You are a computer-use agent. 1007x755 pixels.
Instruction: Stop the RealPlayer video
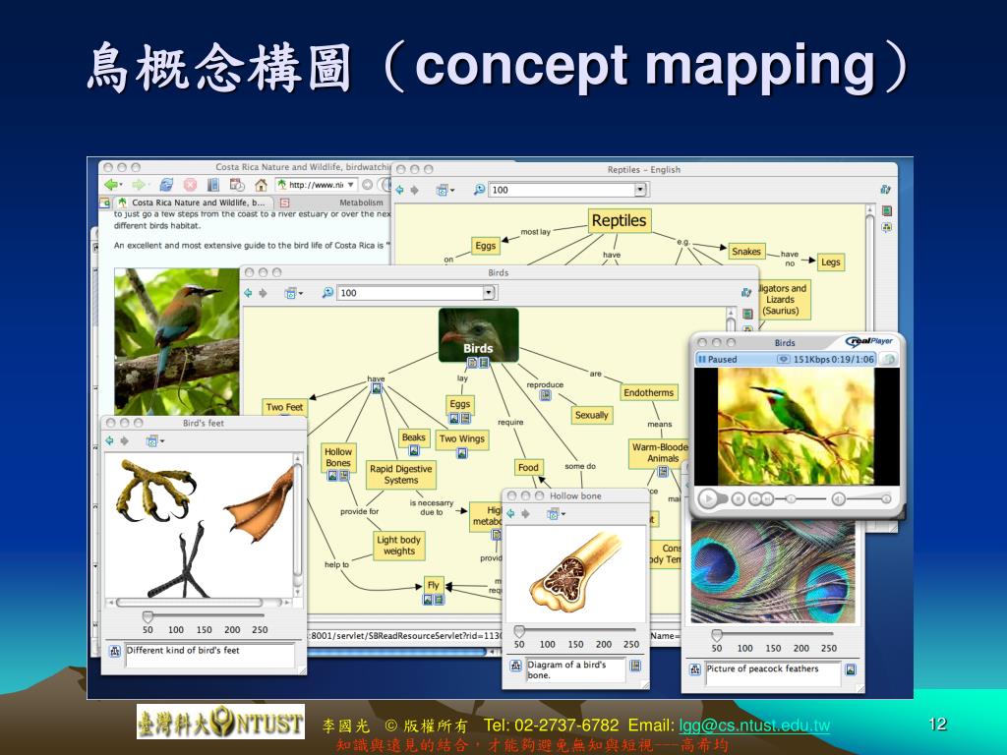(x=738, y=498)
